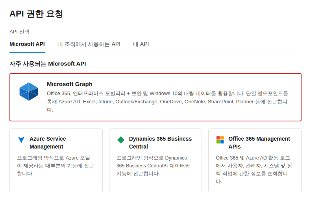Click the Office 365 활동 로그 description
The height and width of the screenshot is (200, 311).
click(x=254, y=169)
